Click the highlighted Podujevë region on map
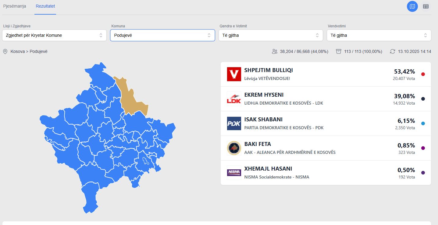Viewport: 438px width, 225px height. (130, 97)
